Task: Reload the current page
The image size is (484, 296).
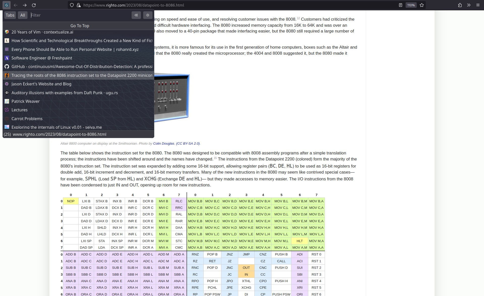Action: click(x=34, y=5)
